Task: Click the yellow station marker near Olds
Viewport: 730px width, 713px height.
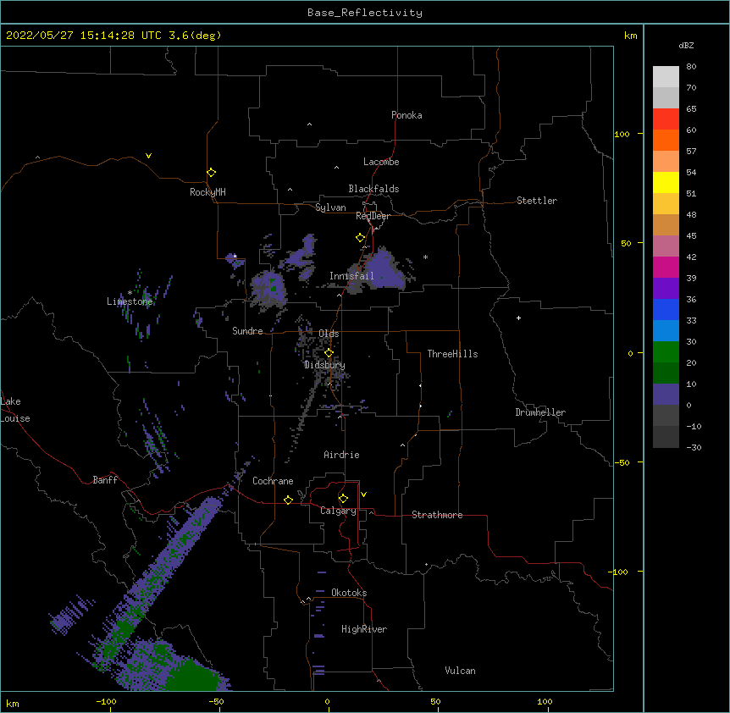Action: (329, 353)
